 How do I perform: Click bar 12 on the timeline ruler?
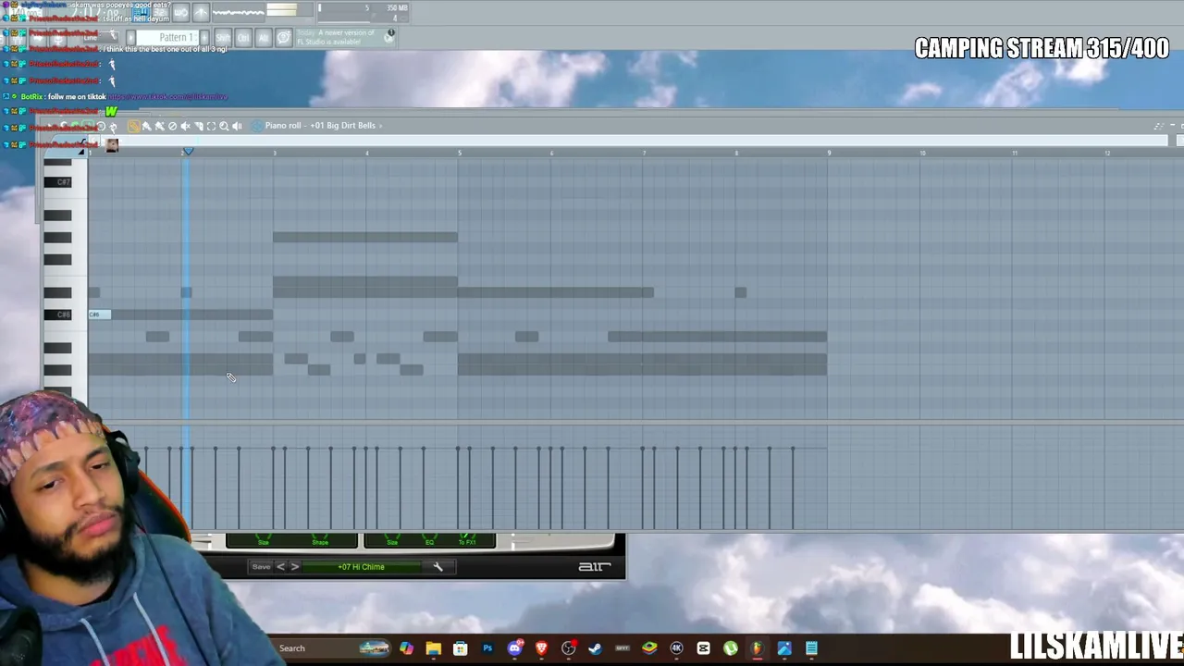tap(1107, 153)
